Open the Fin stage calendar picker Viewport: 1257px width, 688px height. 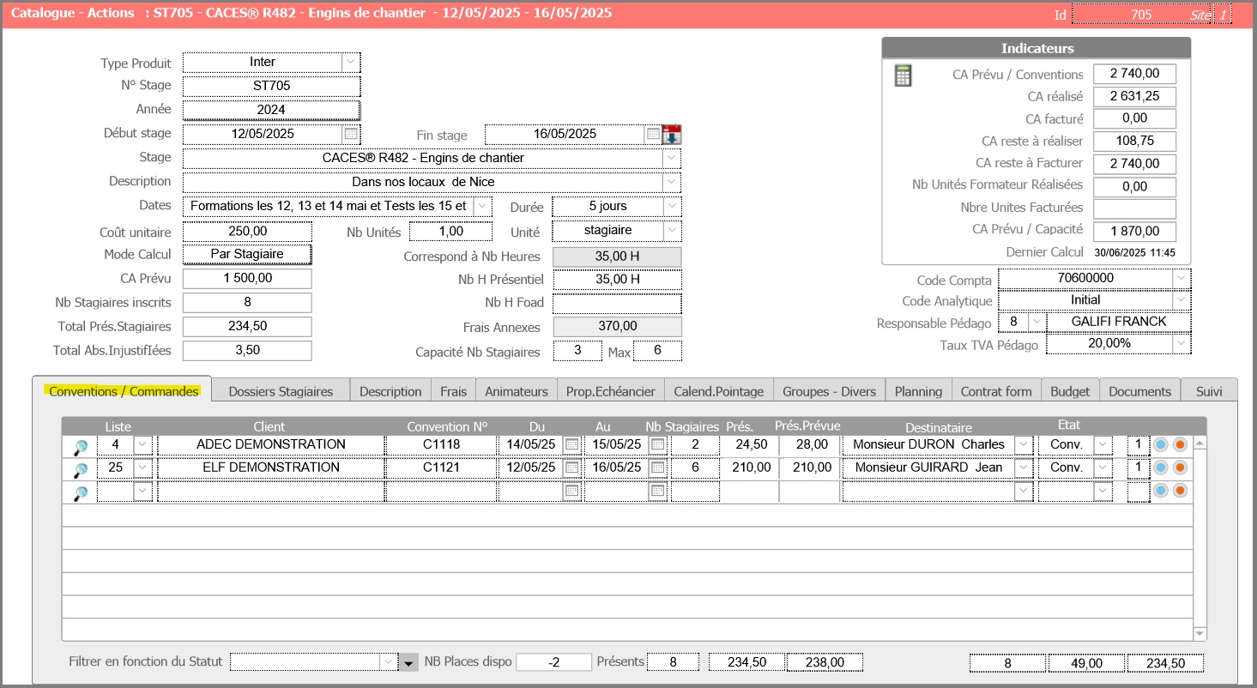point(653,134)
